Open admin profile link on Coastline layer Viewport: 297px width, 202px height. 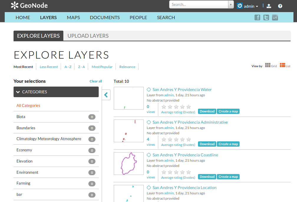click(169, 160)
